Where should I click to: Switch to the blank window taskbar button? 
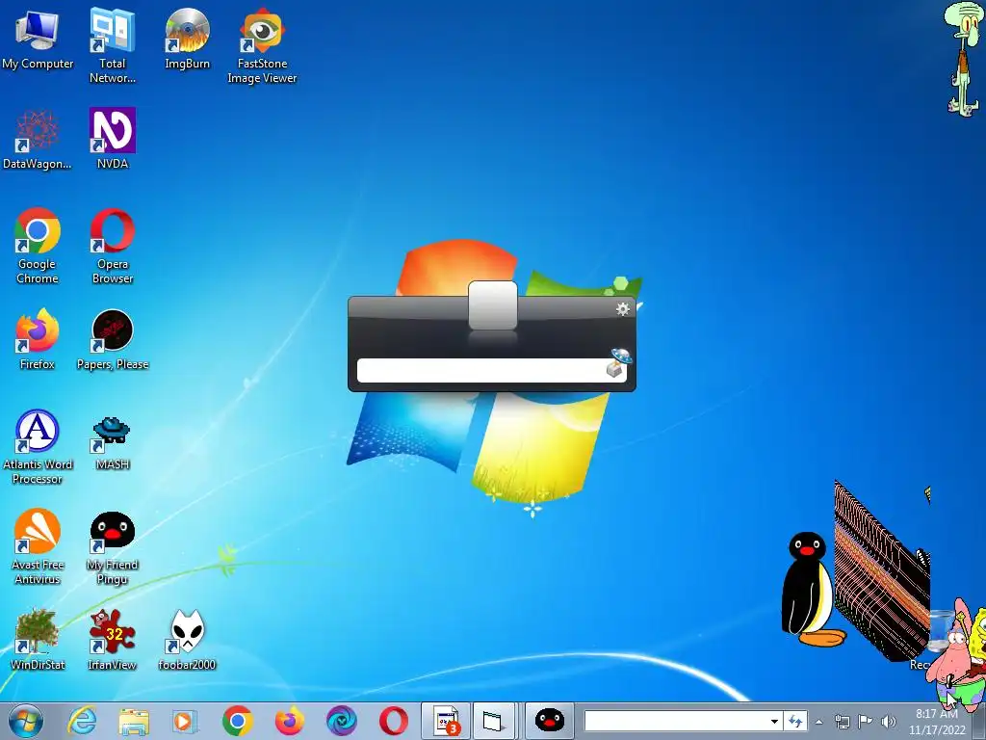[494, 721]
